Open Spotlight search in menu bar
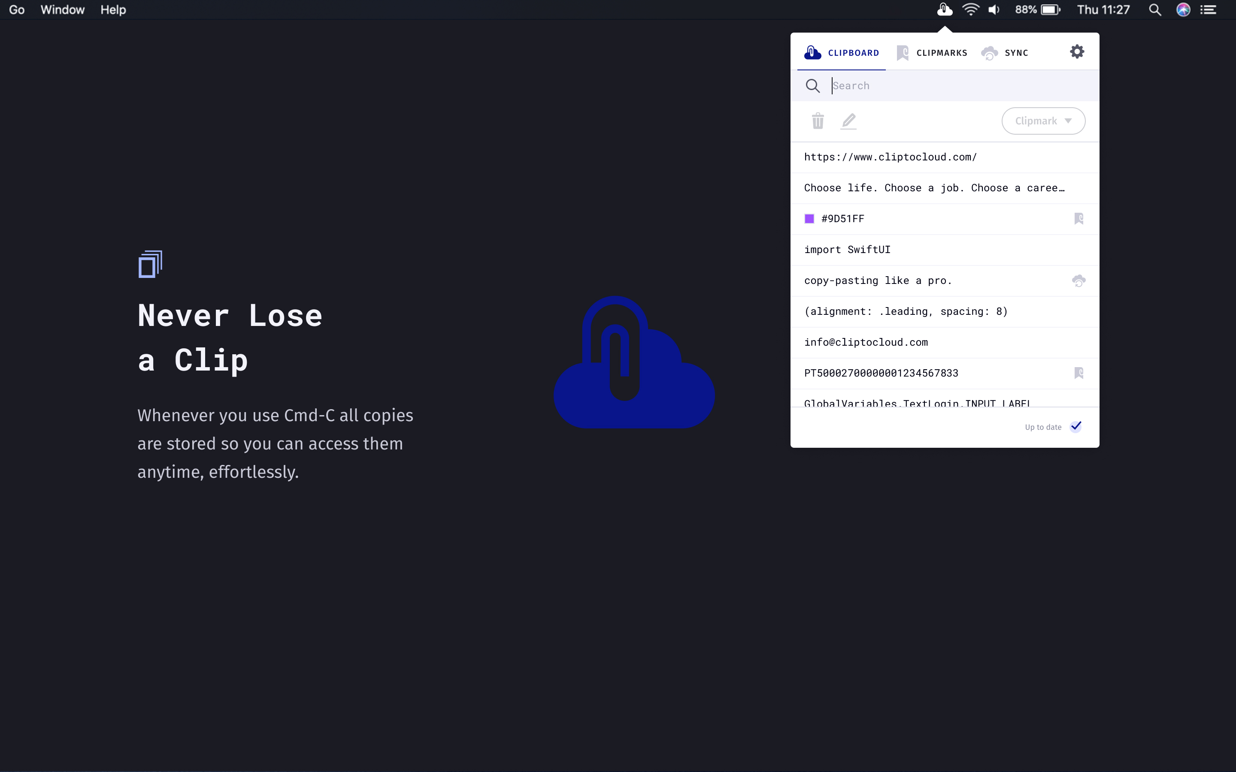Image resolution: width=1236 pixels, height=772 pixels. tap(1155, 10)
